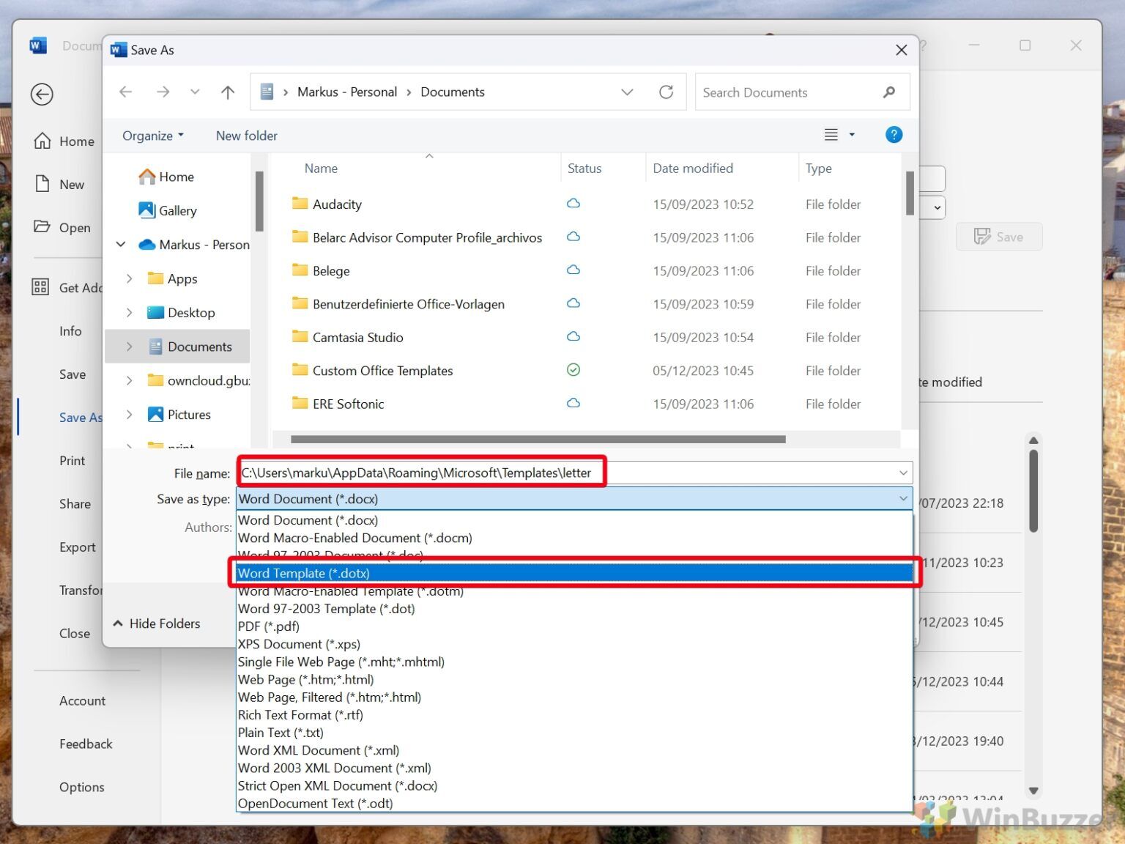Open the Organize menu
Viewport: 1125px width, 844px height.
(152, 135)
